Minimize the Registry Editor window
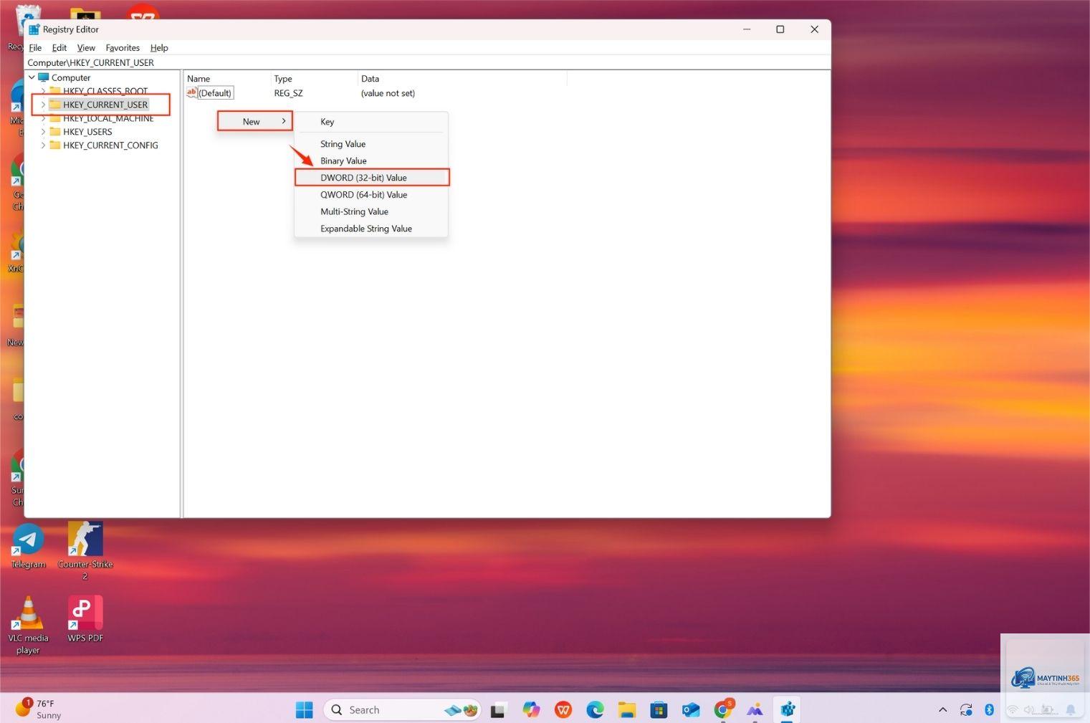 (747, 29)
